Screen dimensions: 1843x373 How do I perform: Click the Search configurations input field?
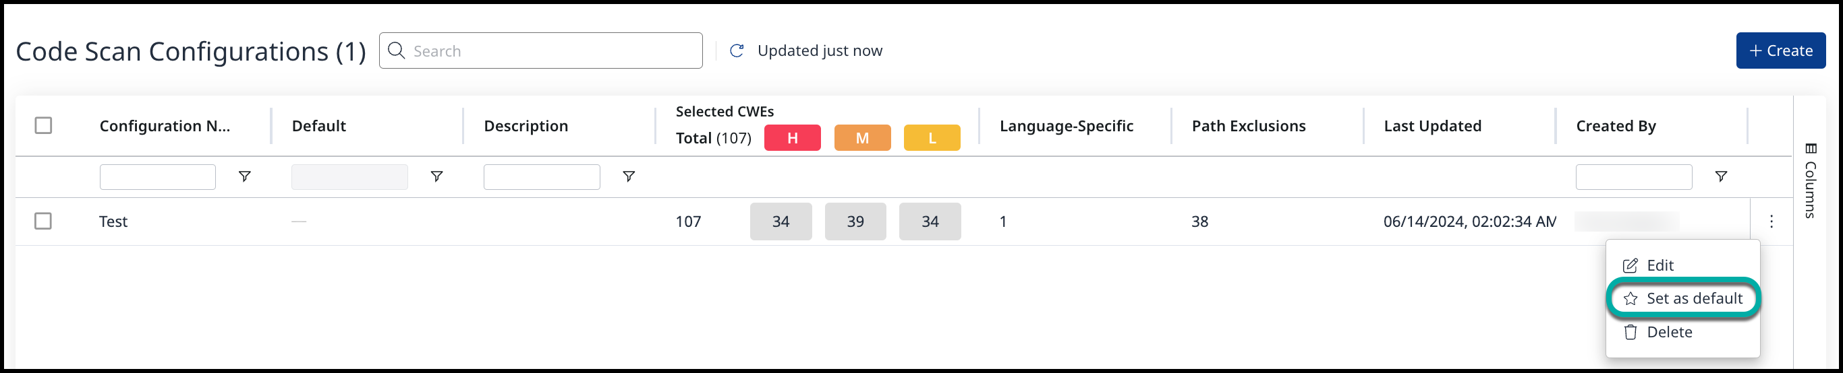click(x=551, y=50)
